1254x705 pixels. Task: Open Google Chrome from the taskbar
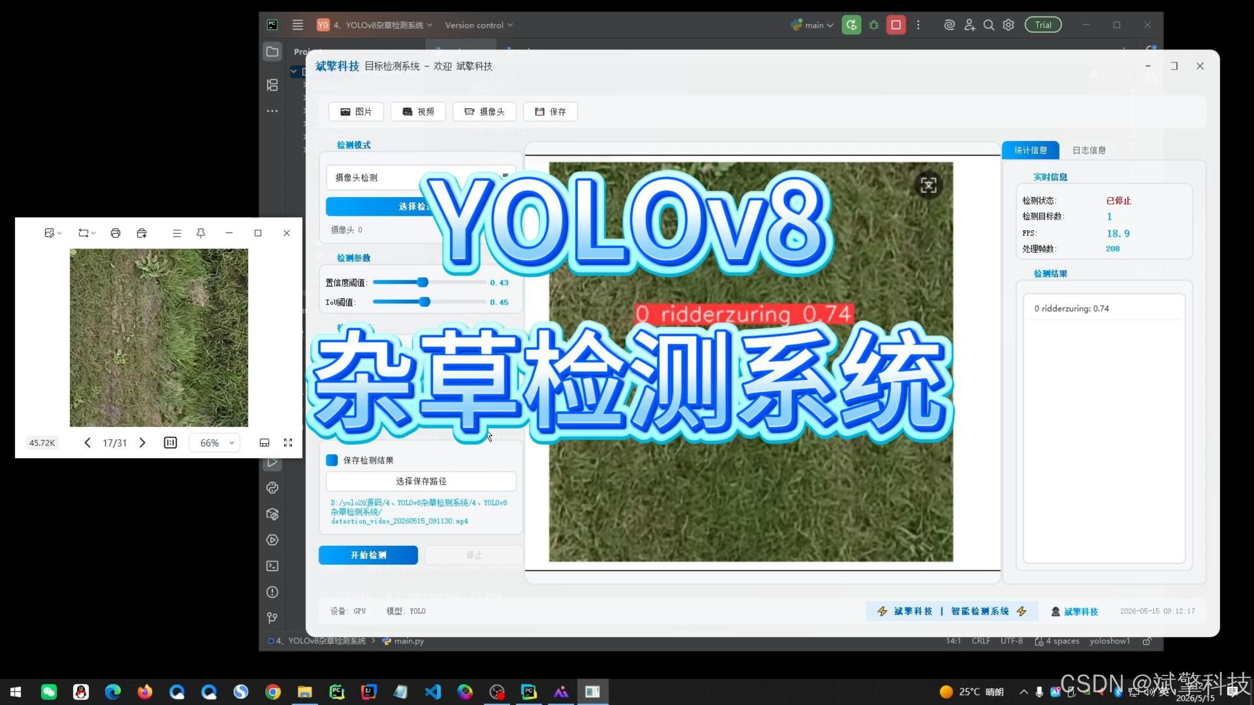[x=273, y=692]
